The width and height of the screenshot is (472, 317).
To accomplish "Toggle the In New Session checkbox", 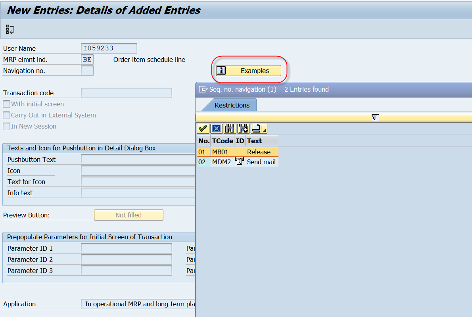I will [x=6, y=126].
